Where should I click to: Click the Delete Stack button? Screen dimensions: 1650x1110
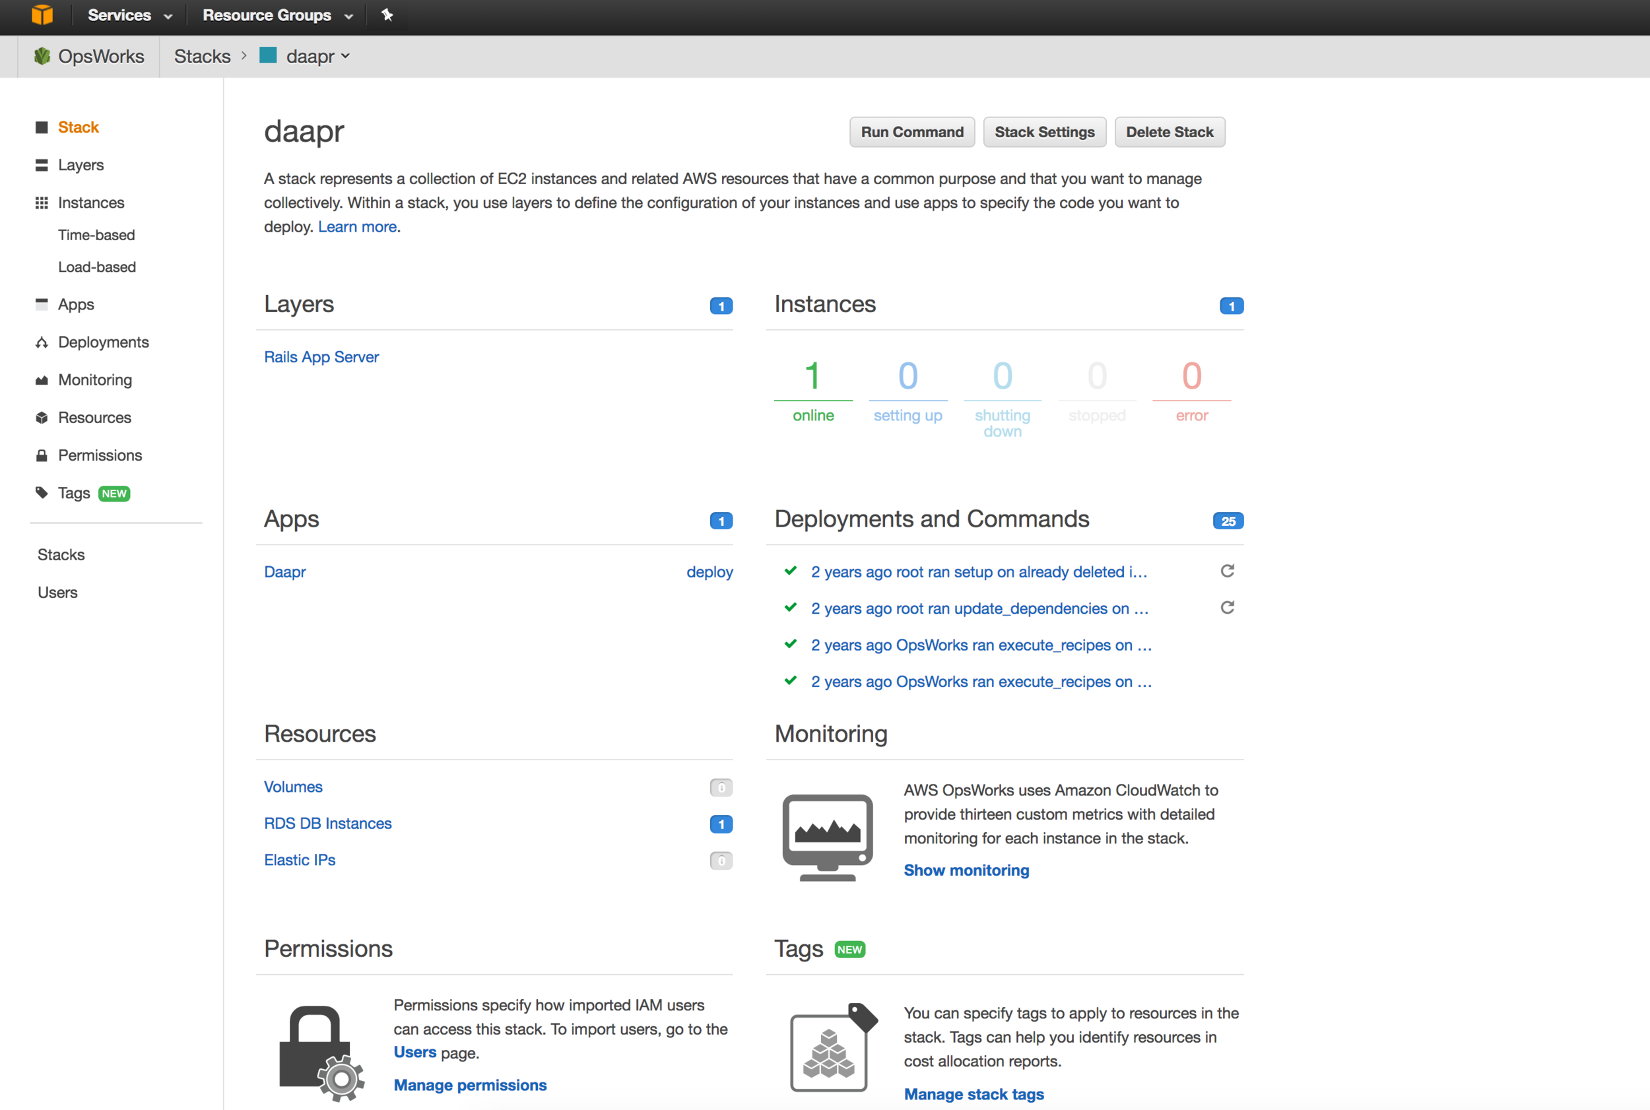(x=1170, y=132)
